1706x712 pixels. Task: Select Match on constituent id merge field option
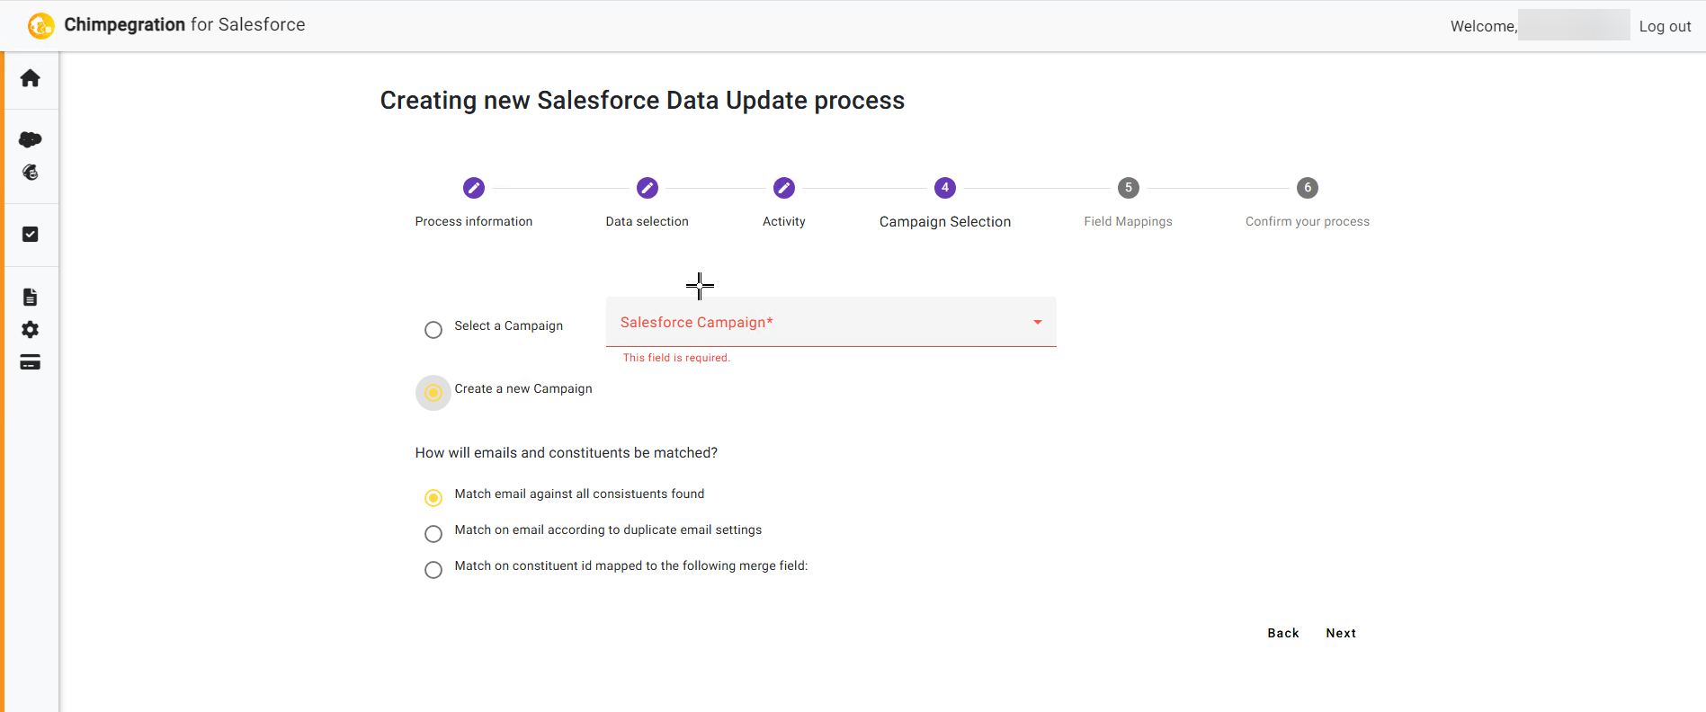point(433,570)
